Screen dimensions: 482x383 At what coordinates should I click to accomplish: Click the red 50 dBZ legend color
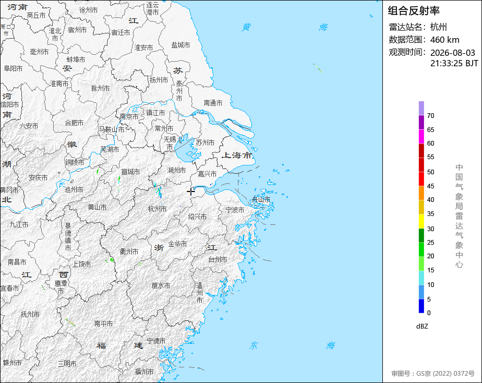[421, 165]
